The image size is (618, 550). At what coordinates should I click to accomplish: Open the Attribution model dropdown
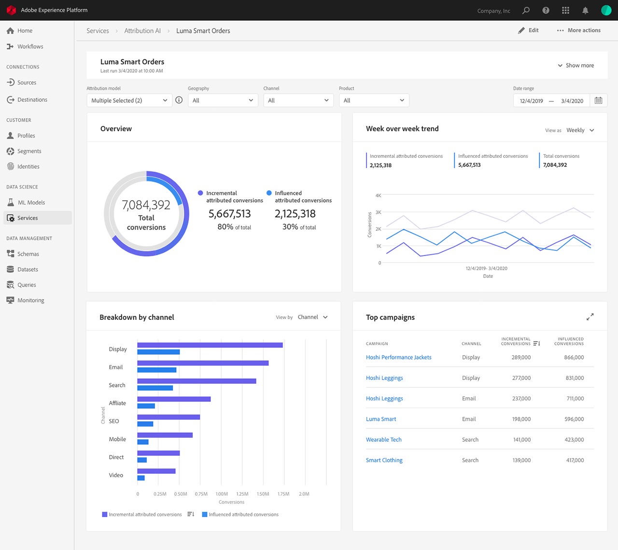(129, 100)
